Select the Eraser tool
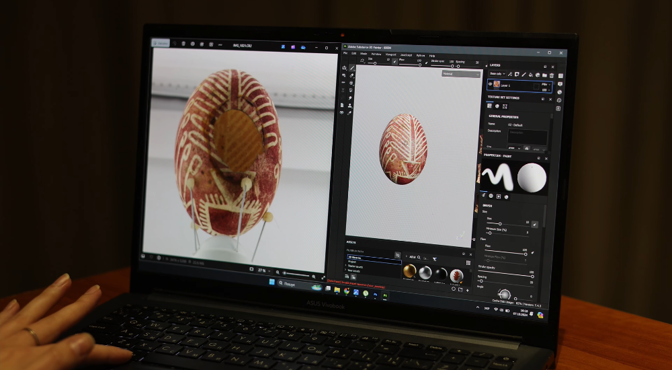This screenshot has width=672, height=370. click(351, 75)
